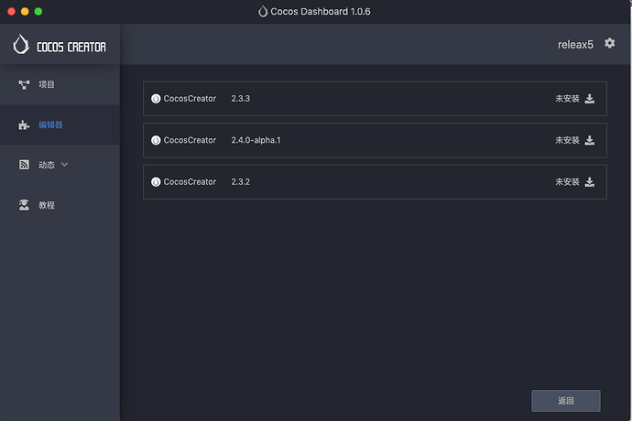Switch to the 教程 sidebar tab
Screen dimensions: 632x421
pos(47,205)
